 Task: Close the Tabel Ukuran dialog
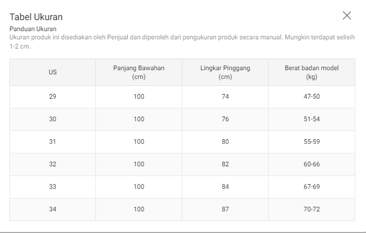pyautogui.click(x=347, y=16)
